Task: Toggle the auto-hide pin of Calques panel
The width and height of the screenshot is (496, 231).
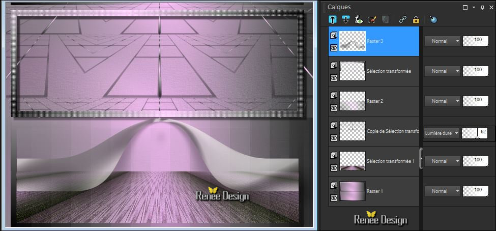Action: click(482, 7)
